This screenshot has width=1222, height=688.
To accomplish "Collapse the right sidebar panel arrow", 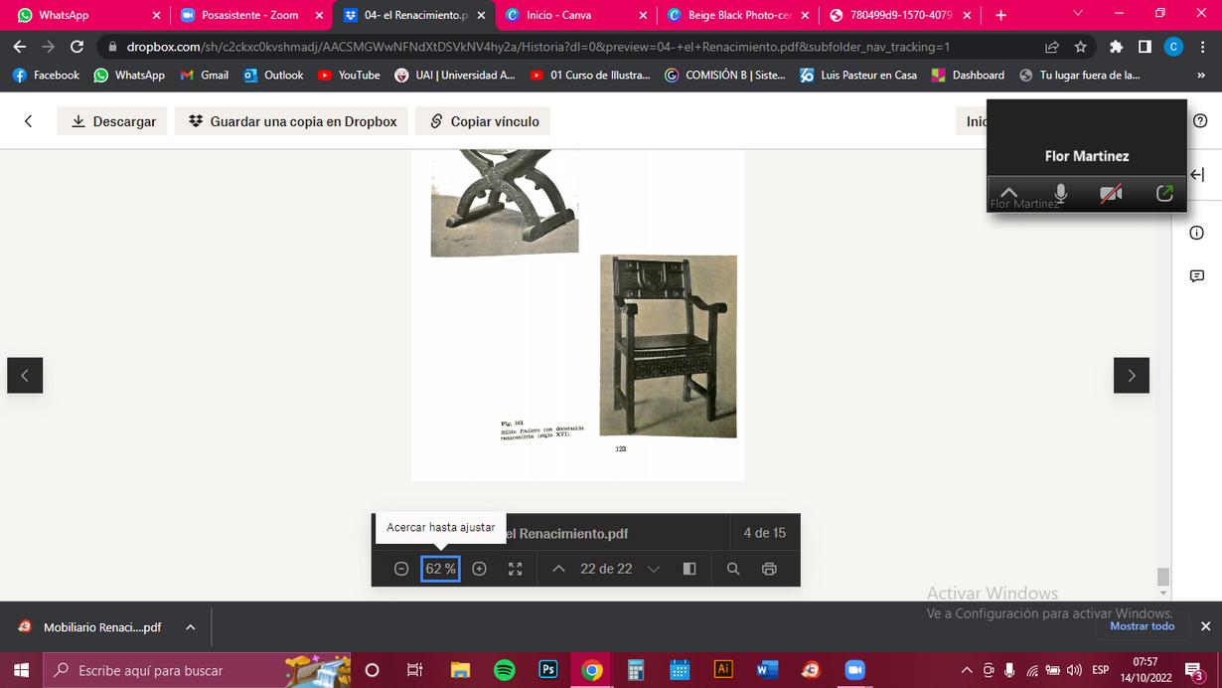I will click(x=1196, y=175).
